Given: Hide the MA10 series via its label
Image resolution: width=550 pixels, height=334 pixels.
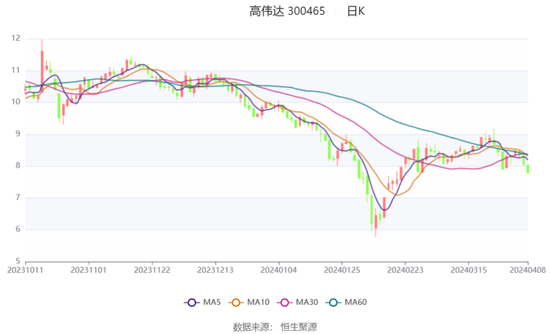Looking at the screenshot, I should tap(258, 303).
